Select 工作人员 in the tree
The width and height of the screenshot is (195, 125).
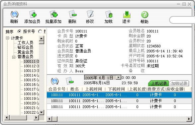pos(25,42)
